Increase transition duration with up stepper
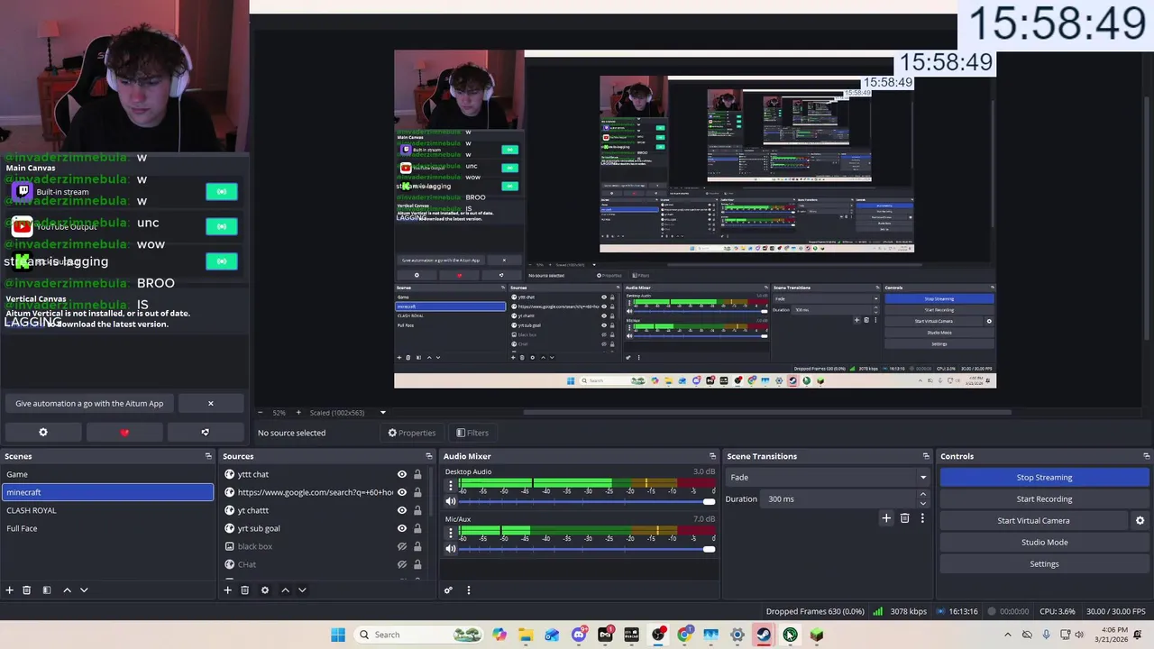1154x649 pixels. pyautogui.click(x=922, y=495)
